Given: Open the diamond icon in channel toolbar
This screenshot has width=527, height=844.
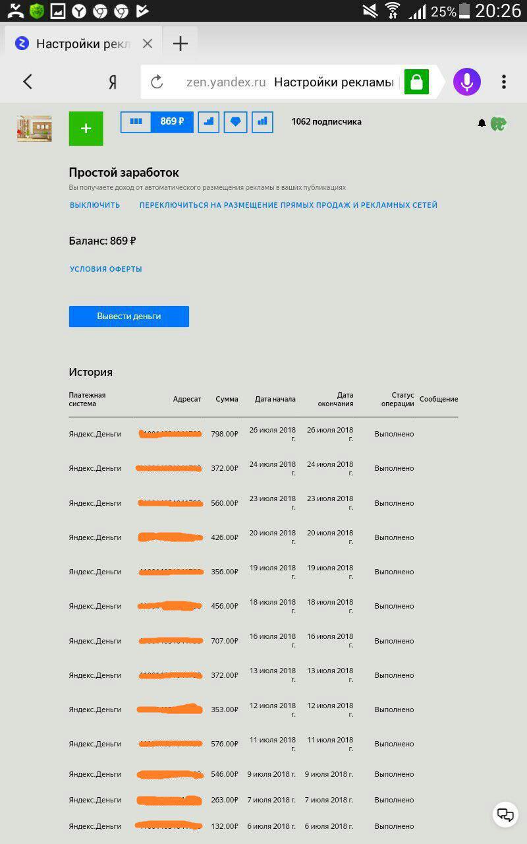Looking at the screenshot, I should (235, 122).
